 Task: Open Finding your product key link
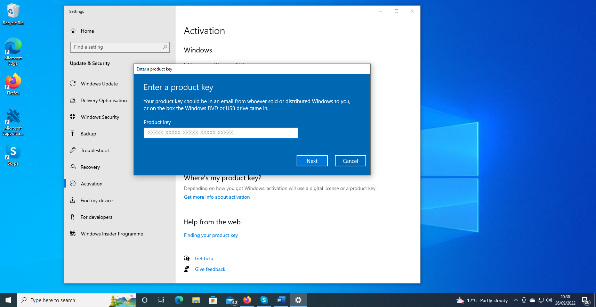click(211, 235)
